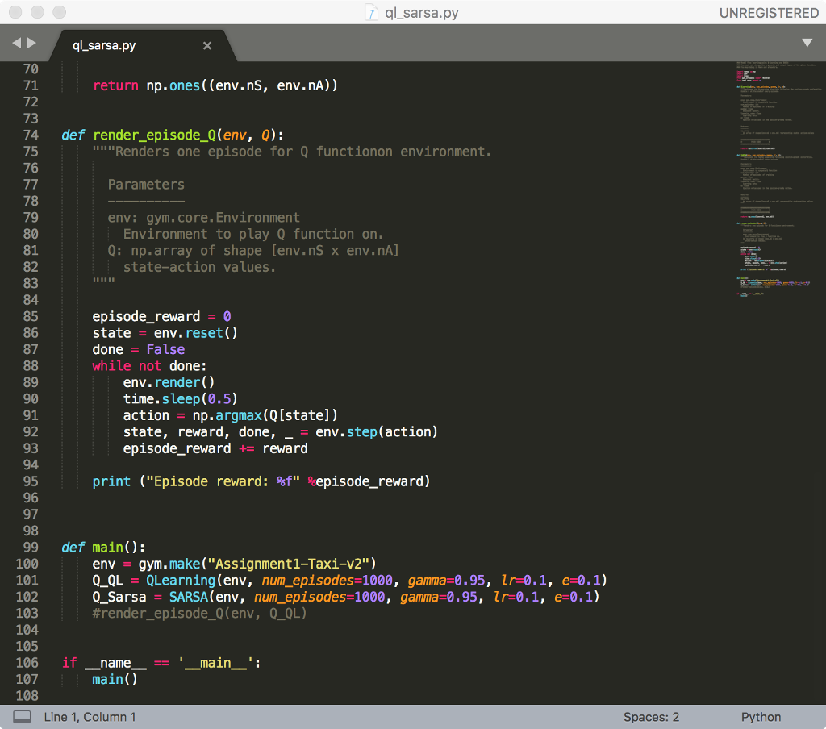Click the UNREGISTERED label in title bar

[x=769, y=13]
